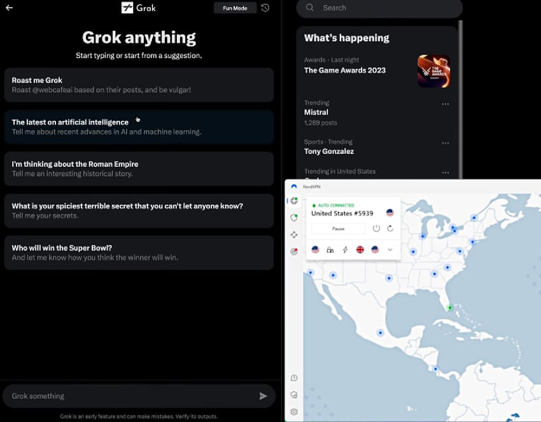The height and width of the screenshot is (422, 541).
Task: Open The Game Awards thumbnail image
Action: 433,71
